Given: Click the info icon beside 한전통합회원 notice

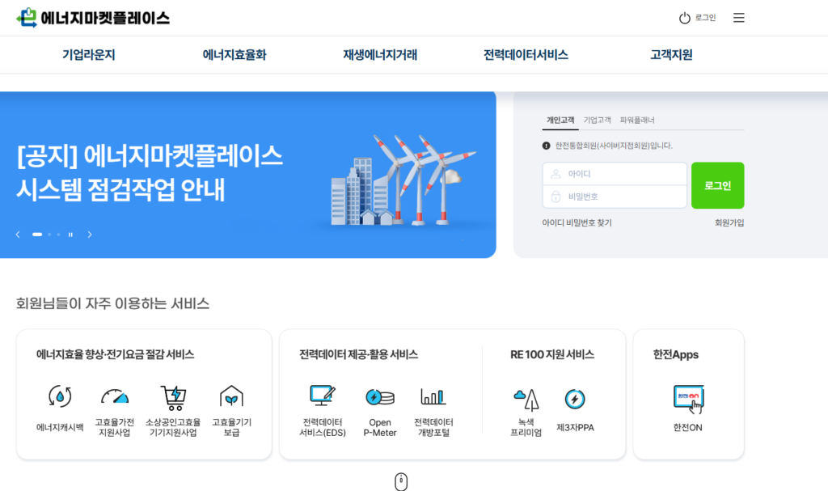Looking at the screenshot, I should point(546,146).
